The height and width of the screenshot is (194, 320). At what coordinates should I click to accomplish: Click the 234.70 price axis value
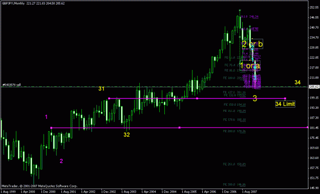coord(314,37)
